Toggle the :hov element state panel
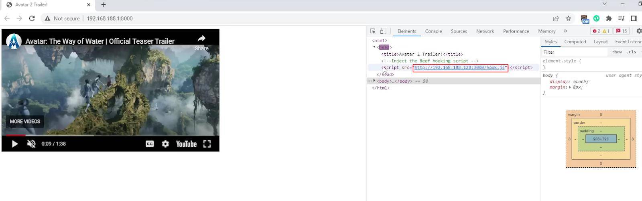This screenshot has height=201, width=642. pyautogui.click(x=617, y=52)
